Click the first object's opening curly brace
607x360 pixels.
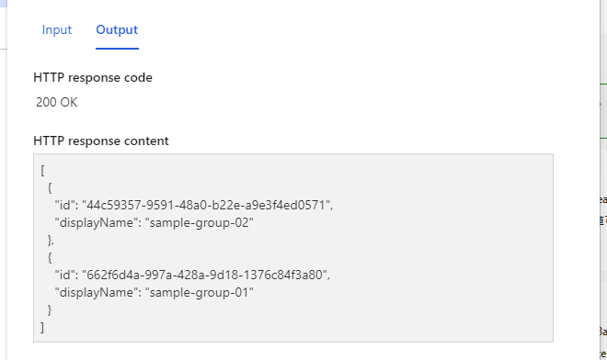50,187
